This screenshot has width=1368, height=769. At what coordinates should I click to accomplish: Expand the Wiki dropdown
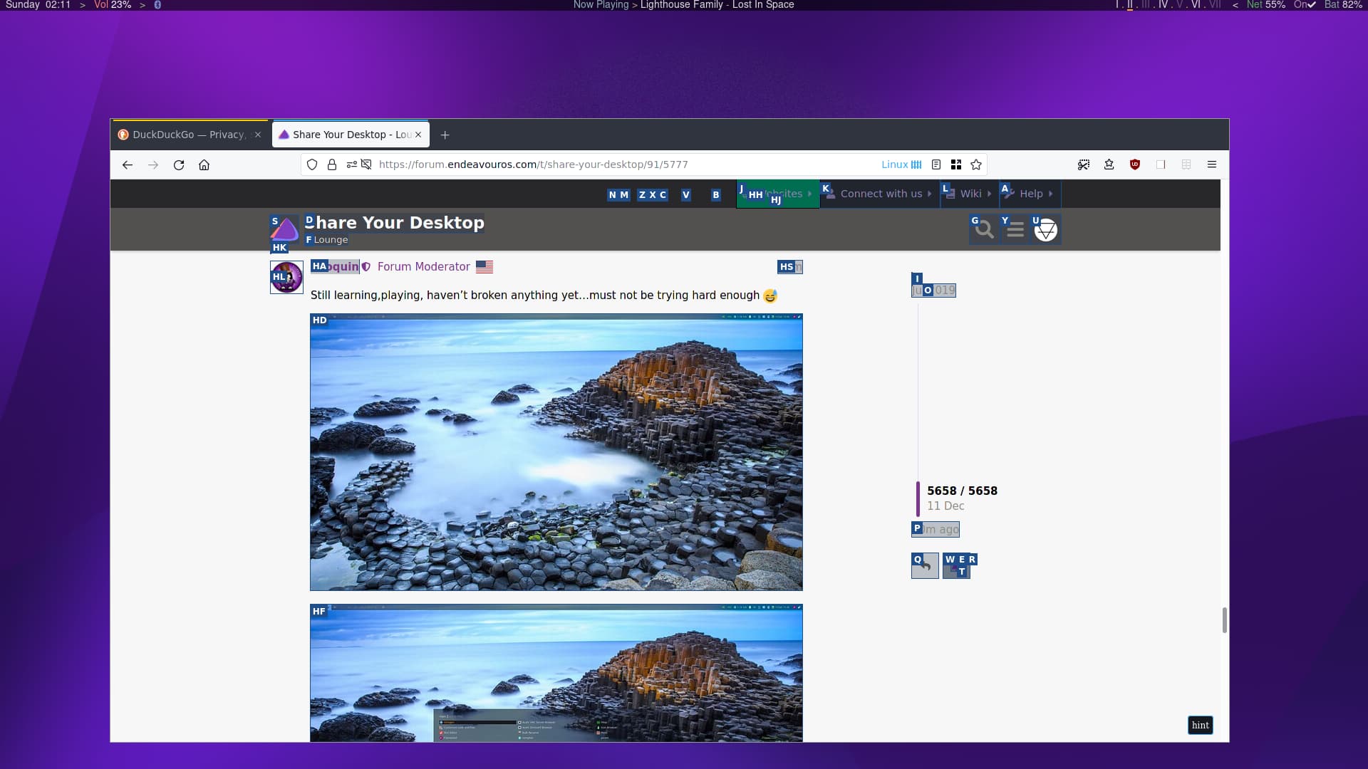970,193
